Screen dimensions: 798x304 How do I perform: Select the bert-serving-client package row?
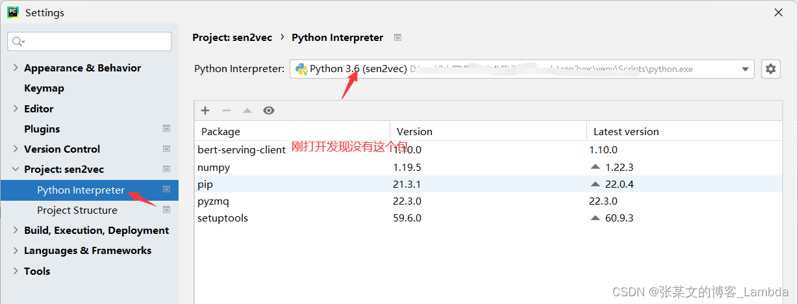point(488,149)
